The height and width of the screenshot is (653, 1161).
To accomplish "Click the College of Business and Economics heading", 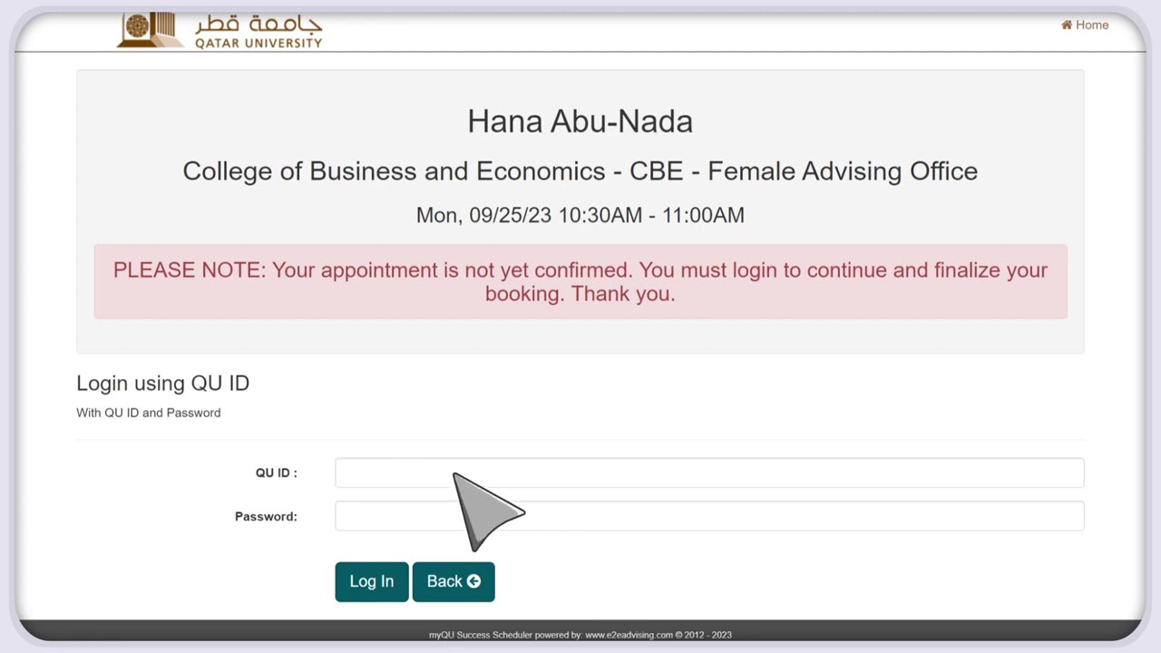I will coord(580,171).
